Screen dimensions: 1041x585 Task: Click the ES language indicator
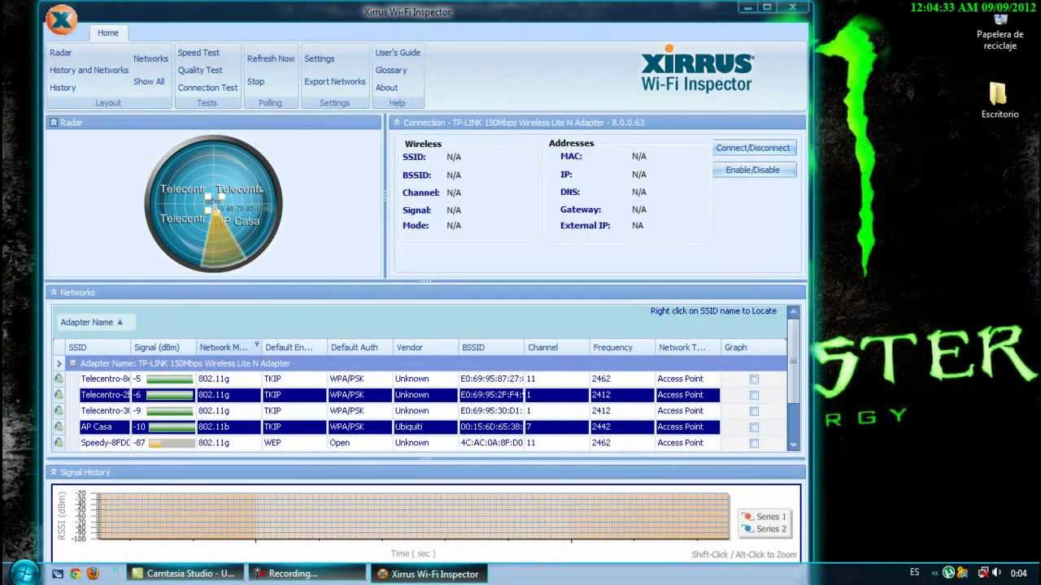click(x=915, y=573)
